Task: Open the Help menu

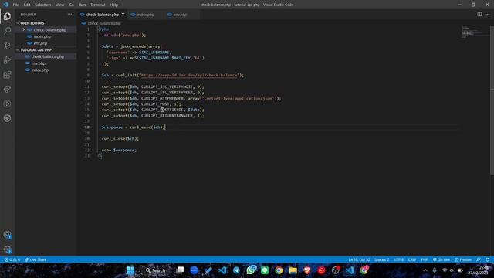Action: [114, 5]
